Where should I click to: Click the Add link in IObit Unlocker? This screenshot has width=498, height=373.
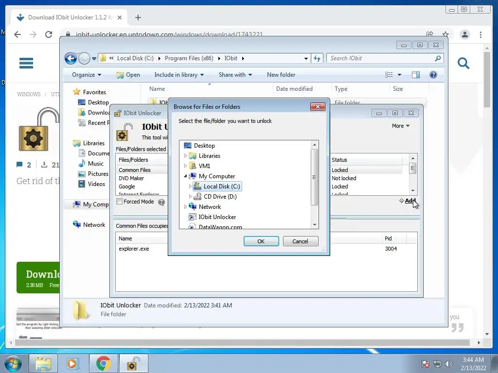pyautogui.click(x=410, y=201)
